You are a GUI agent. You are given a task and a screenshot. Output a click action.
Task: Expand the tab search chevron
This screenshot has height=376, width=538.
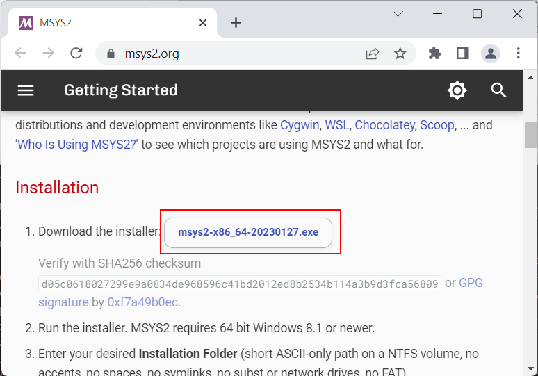tap(398, 14)
